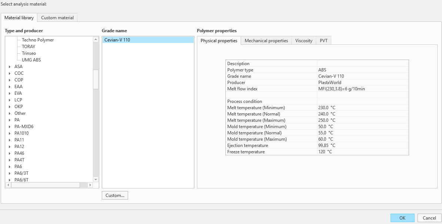Select the PA46 tree item
Image resolution: width=442 pixels, height=224 pixels.
[19, 153]
